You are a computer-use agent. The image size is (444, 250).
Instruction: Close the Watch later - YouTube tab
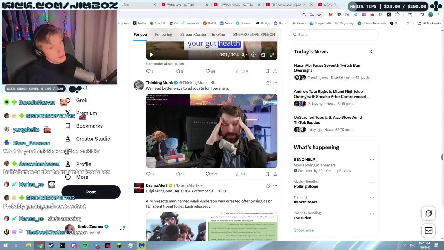[x=207, y=5]
